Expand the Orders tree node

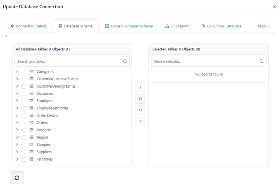tap(17, 122)
